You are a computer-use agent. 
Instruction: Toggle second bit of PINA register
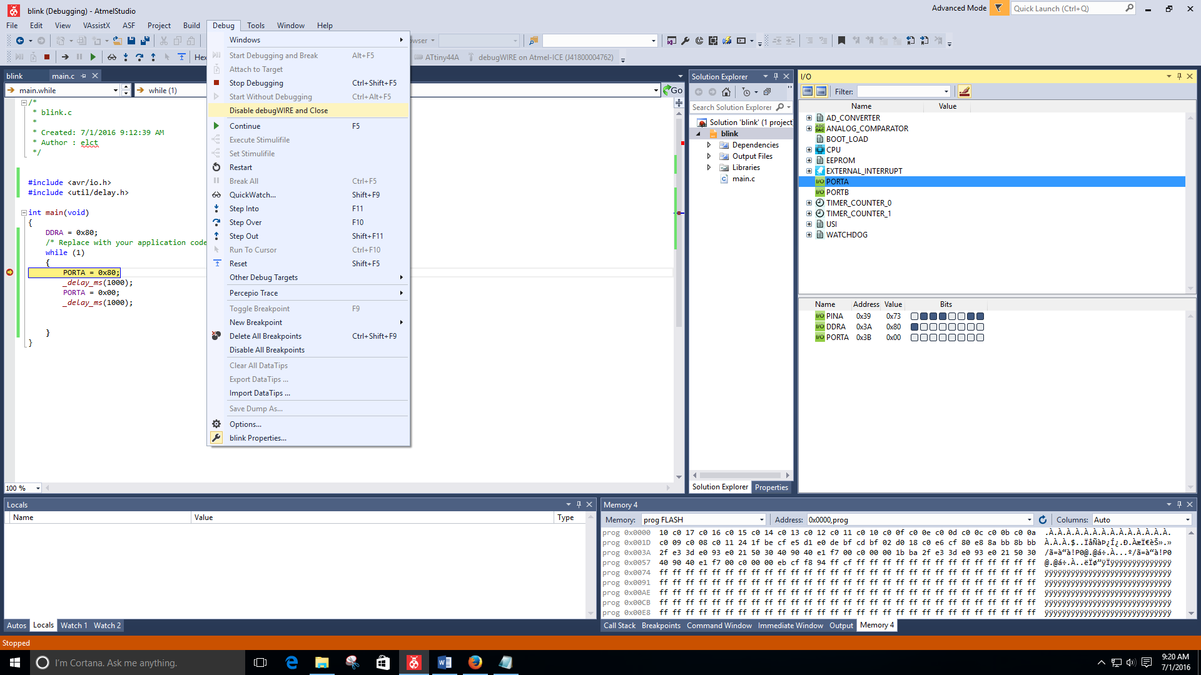(x=924, y=316)
